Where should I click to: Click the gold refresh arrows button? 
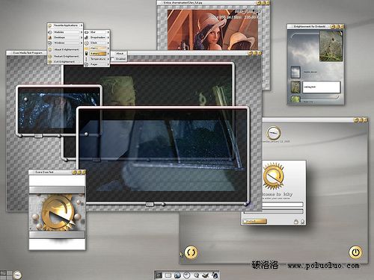click(x=191, y=252)
